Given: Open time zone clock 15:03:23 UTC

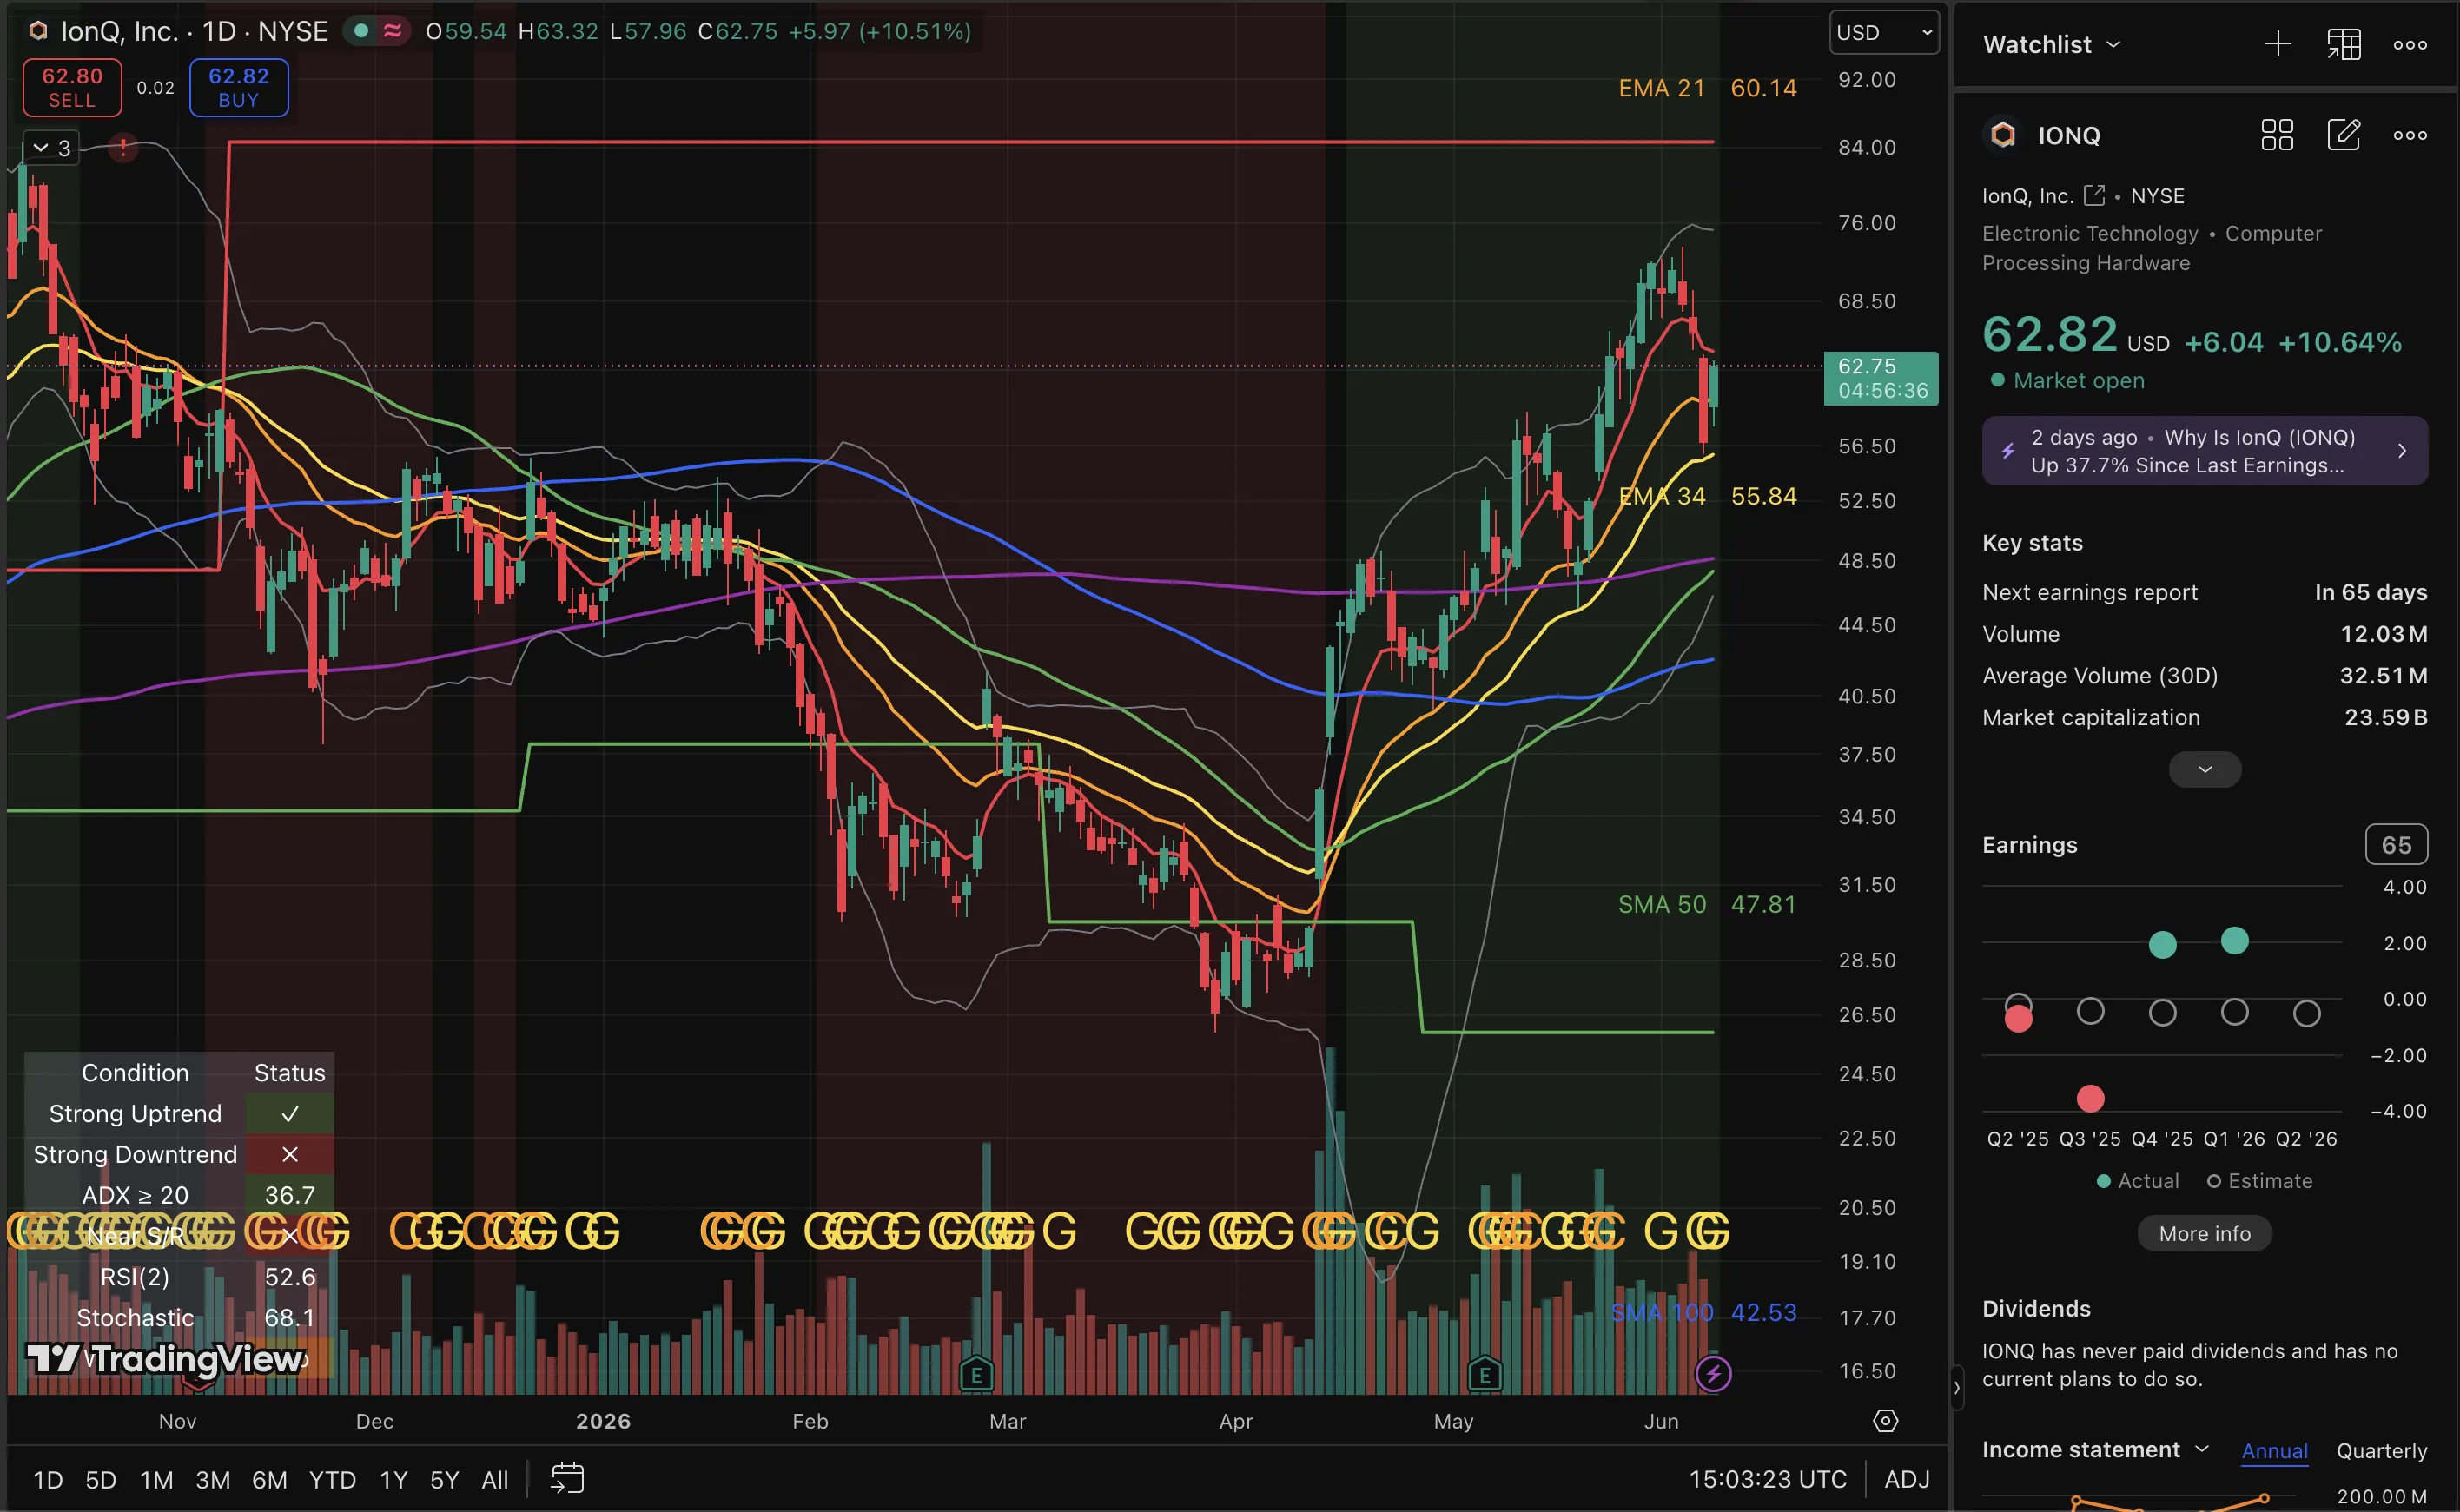Looking at the screenshot, I should coord(1767,1479).
